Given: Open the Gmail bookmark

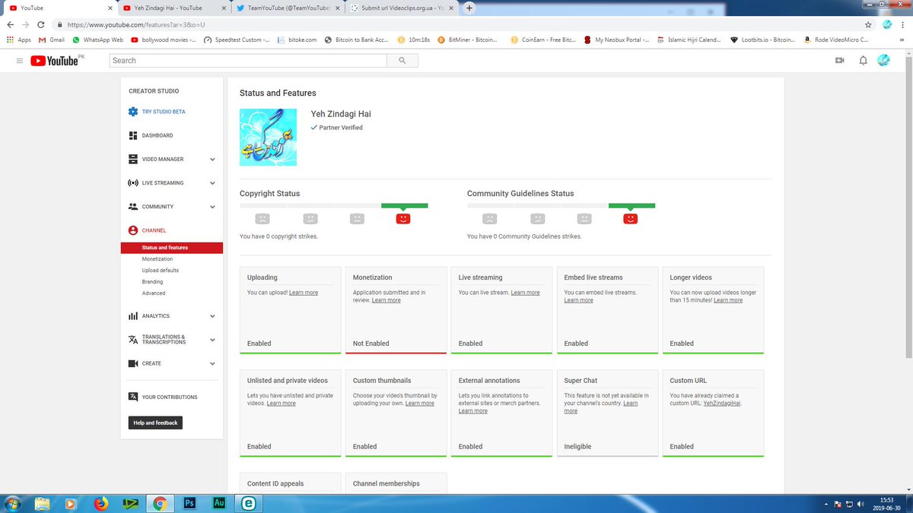Looking at the screenshot, I should [51, 40].
